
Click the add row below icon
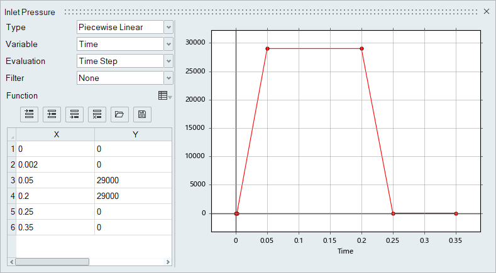point(75,114)
